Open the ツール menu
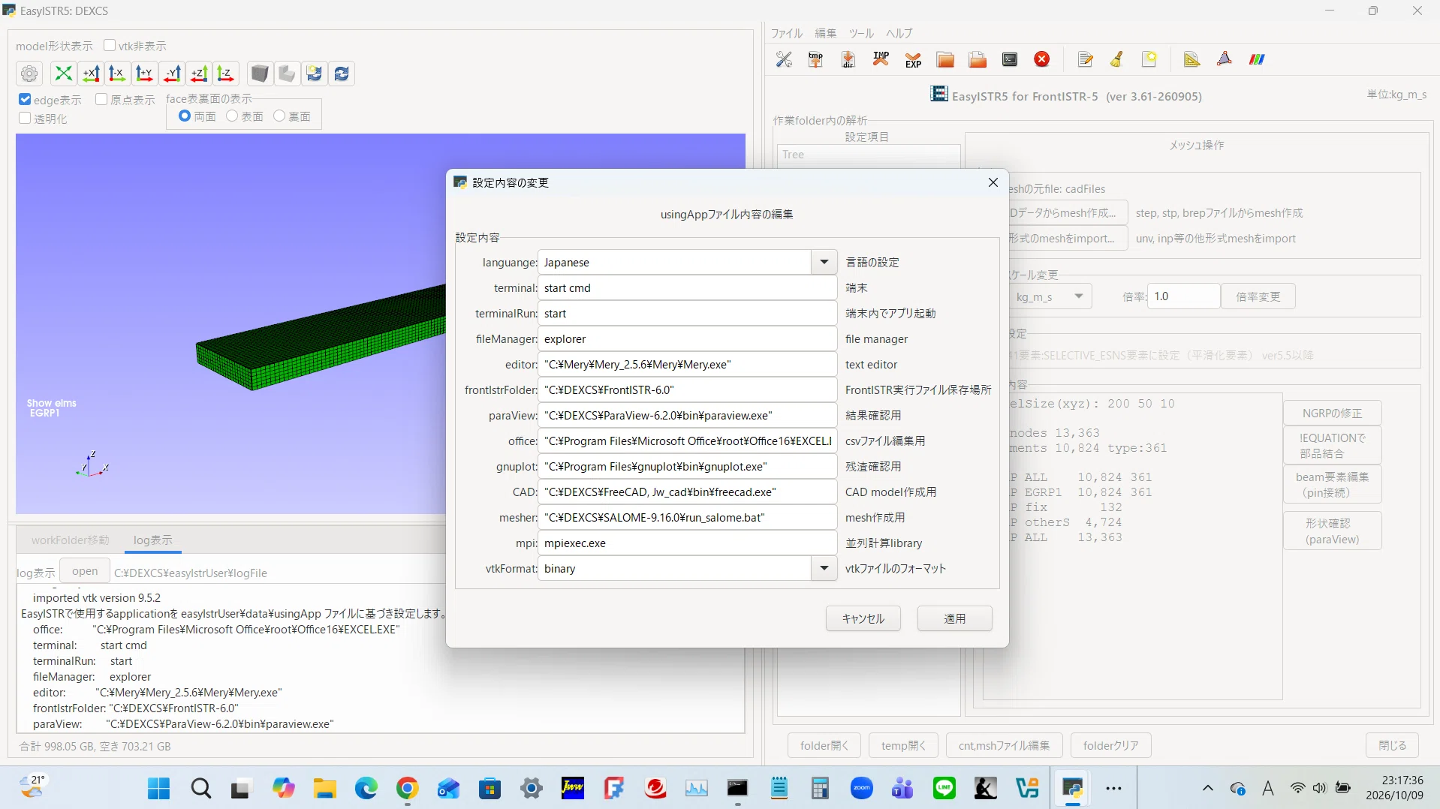The height and width of the screenshot is (809, 1440). point(861,33)
